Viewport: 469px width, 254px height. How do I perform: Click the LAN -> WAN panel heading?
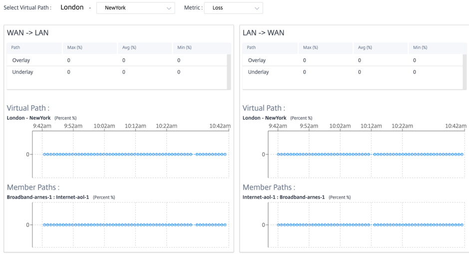263,33
